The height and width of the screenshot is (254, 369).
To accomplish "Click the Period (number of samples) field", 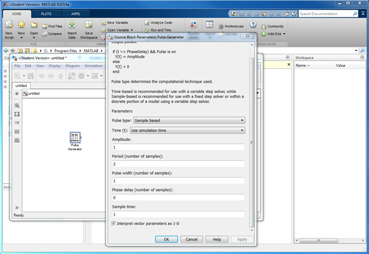I will [178, 164].
